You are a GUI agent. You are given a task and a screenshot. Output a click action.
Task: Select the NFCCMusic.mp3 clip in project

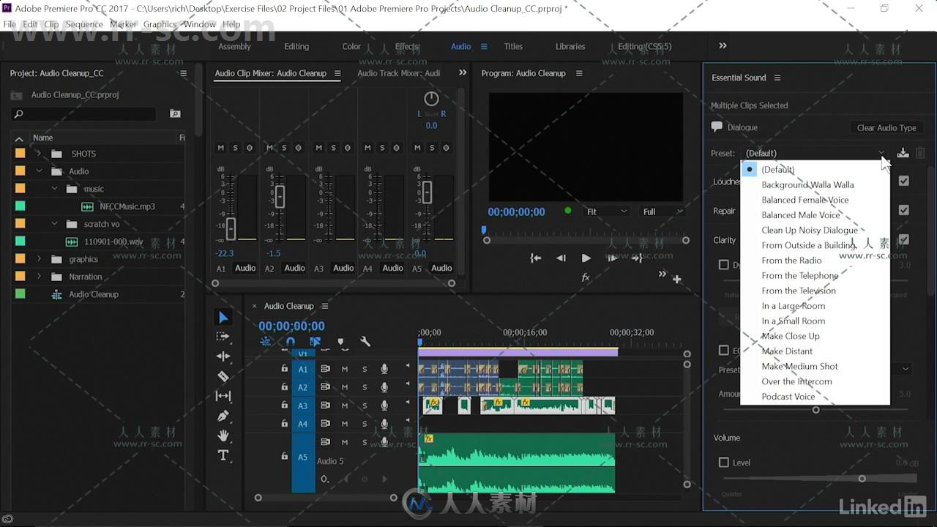tap(127, 206)
